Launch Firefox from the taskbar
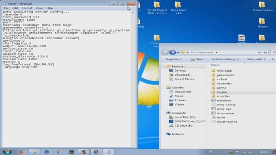The height and width of the screenshot is (155, 276). pos(22,152)
